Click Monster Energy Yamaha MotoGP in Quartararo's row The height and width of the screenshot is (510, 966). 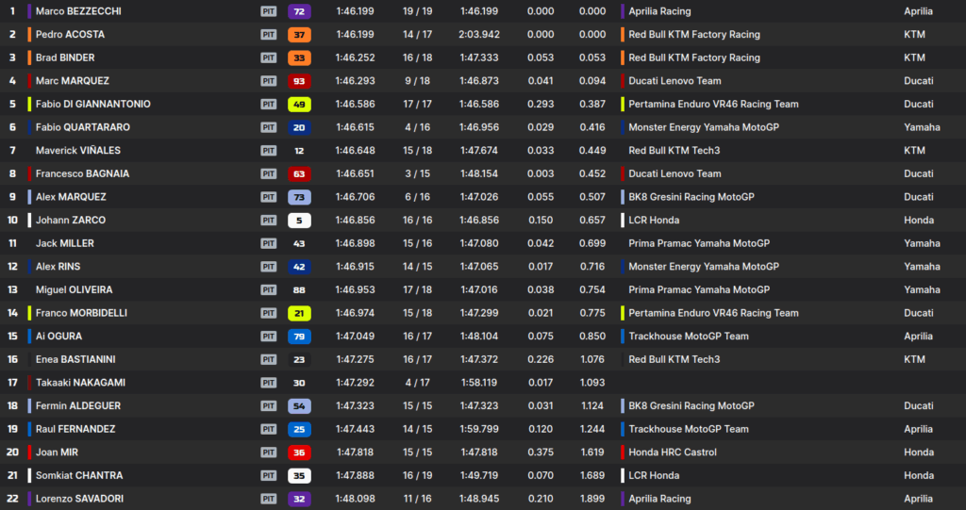coord(704,127)
